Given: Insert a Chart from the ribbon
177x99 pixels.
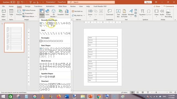Looking at the screenshot, I should (x=67, y=12).
